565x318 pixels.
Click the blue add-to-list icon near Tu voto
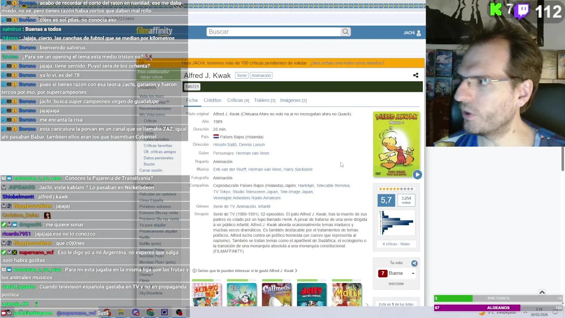pyautogui.click(x=414, y=263)
